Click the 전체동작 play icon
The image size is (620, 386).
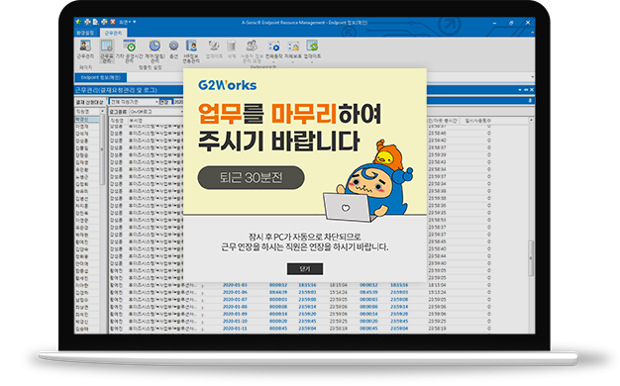pos(274,47)
